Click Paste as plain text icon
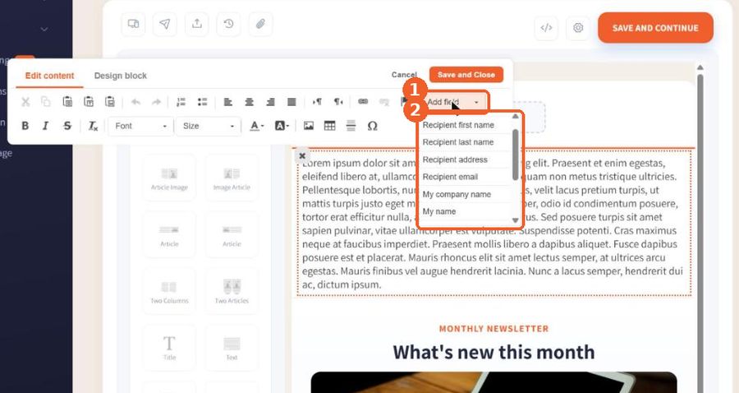 (x=89, y=101)
